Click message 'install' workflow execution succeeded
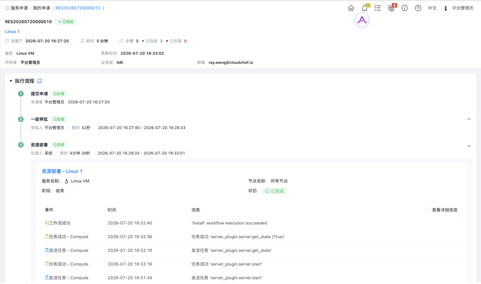 coord(229,223)
